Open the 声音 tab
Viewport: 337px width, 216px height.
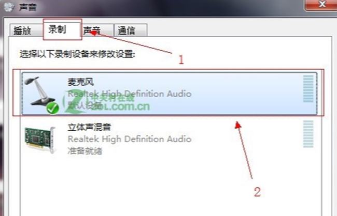tap(97, 30)
